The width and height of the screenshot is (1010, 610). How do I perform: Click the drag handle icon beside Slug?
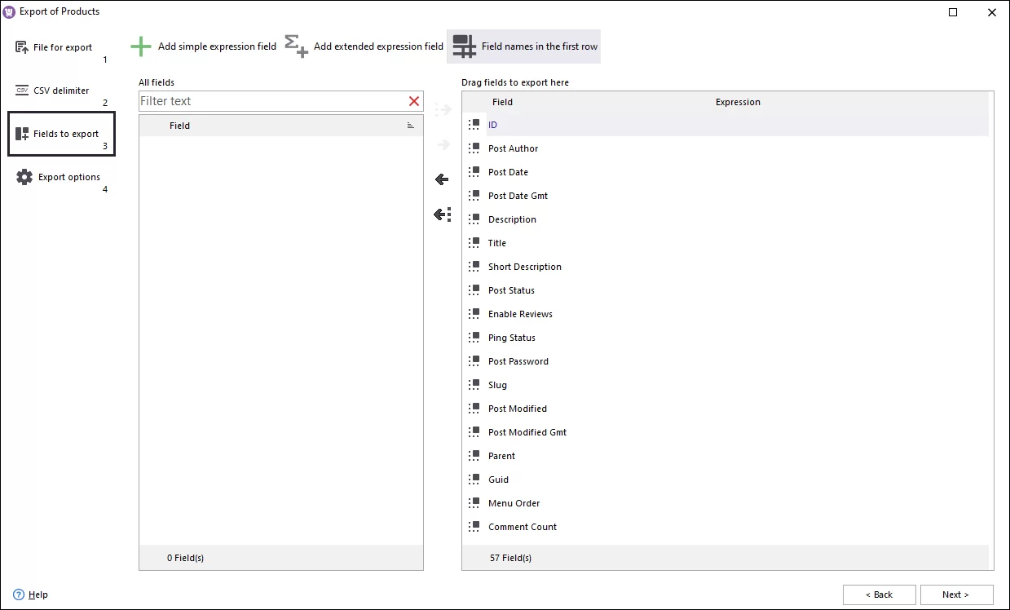pos(474,384)
